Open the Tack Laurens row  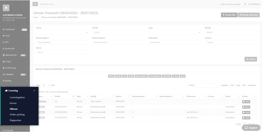pos(246,102)
